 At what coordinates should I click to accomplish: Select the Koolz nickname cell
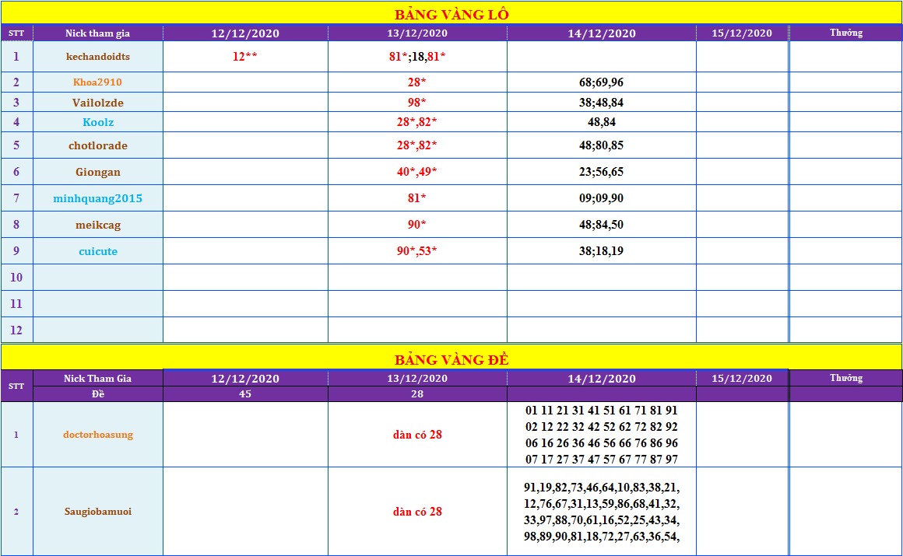pos(98,122)
